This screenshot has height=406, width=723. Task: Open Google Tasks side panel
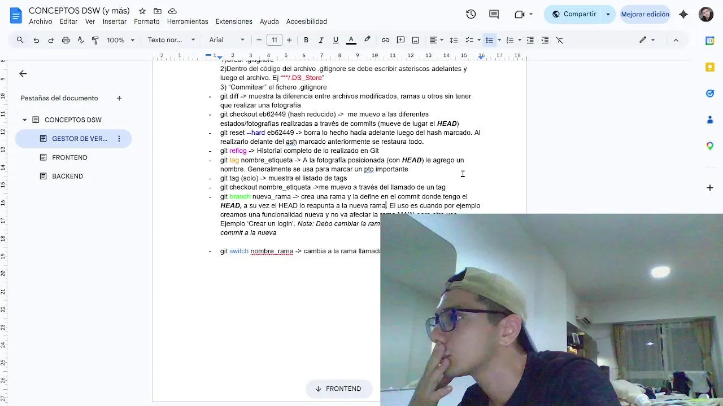point(710,93)
